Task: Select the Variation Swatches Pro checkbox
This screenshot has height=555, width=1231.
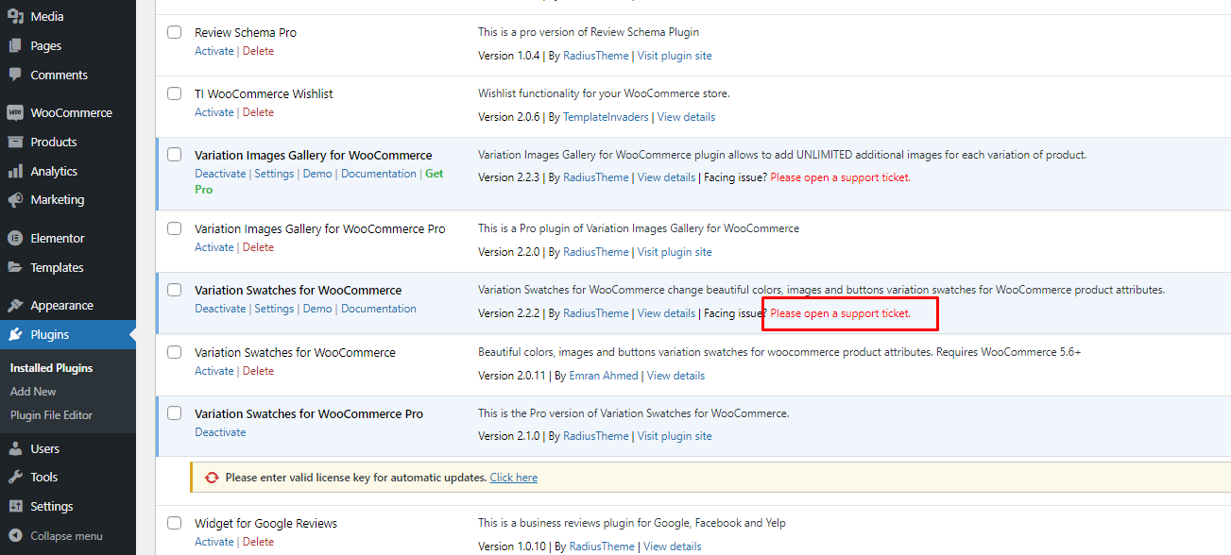Action: pos(175,413)
